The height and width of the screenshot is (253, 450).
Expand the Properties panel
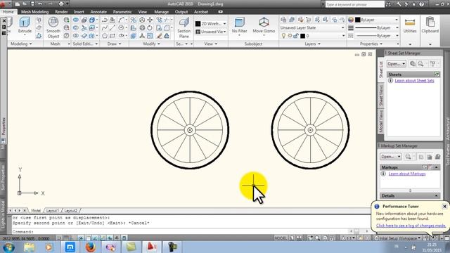click(371, 44)
